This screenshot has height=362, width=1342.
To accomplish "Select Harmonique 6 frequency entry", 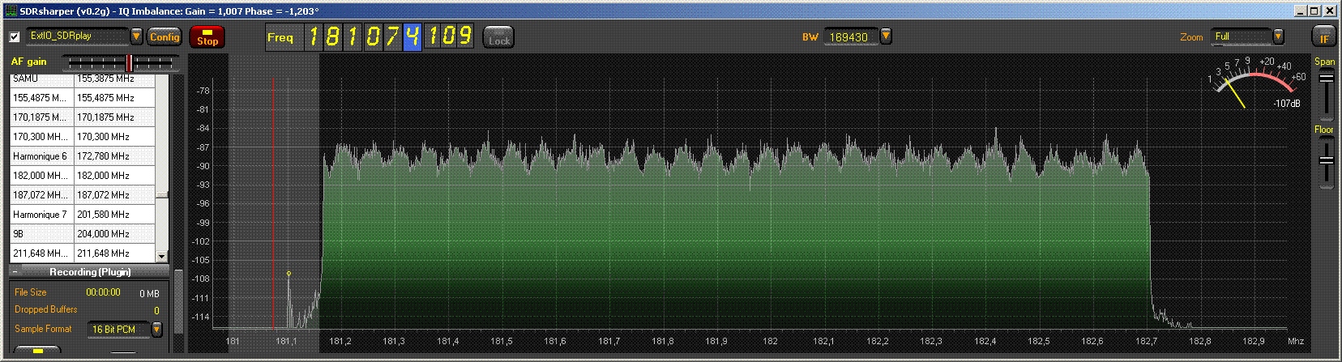I will [x=83, y=156].
